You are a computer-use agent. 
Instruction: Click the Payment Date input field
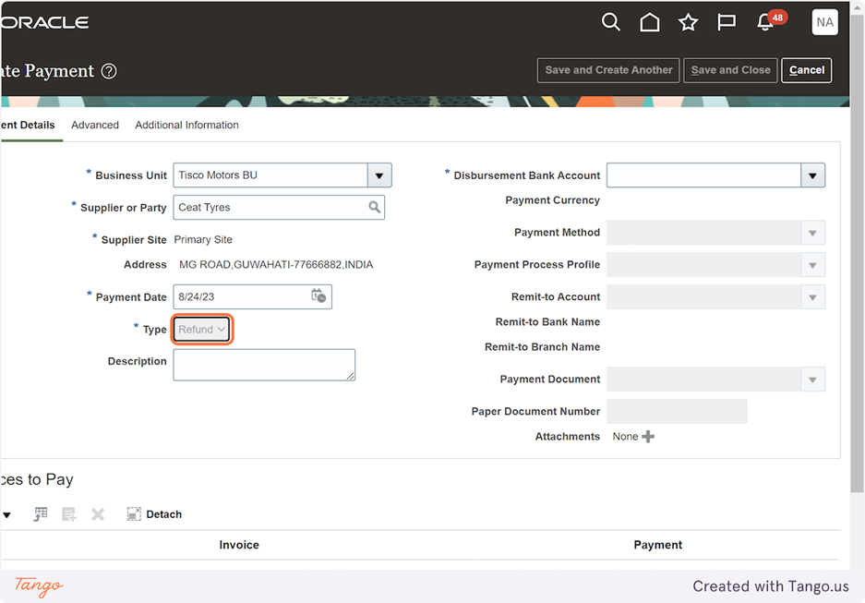252,296
